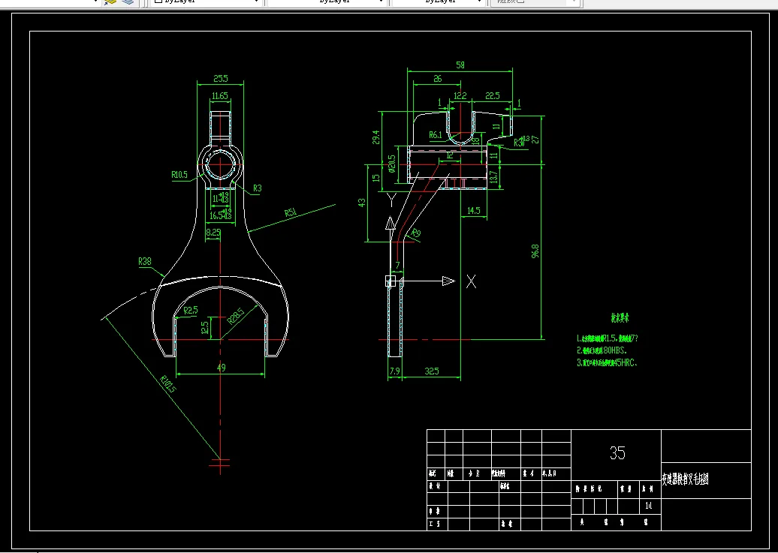Select the 变速器换挡叉毛坯图 drawing title
778x553 pixels.
pyautogui.click(x=685, y=479)
